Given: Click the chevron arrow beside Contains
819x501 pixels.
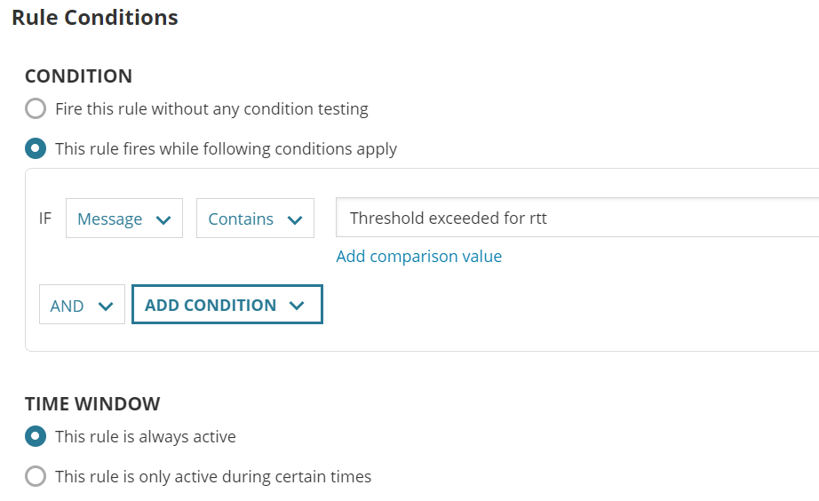Looking at the screenshot, I should (x=295, y=220).
